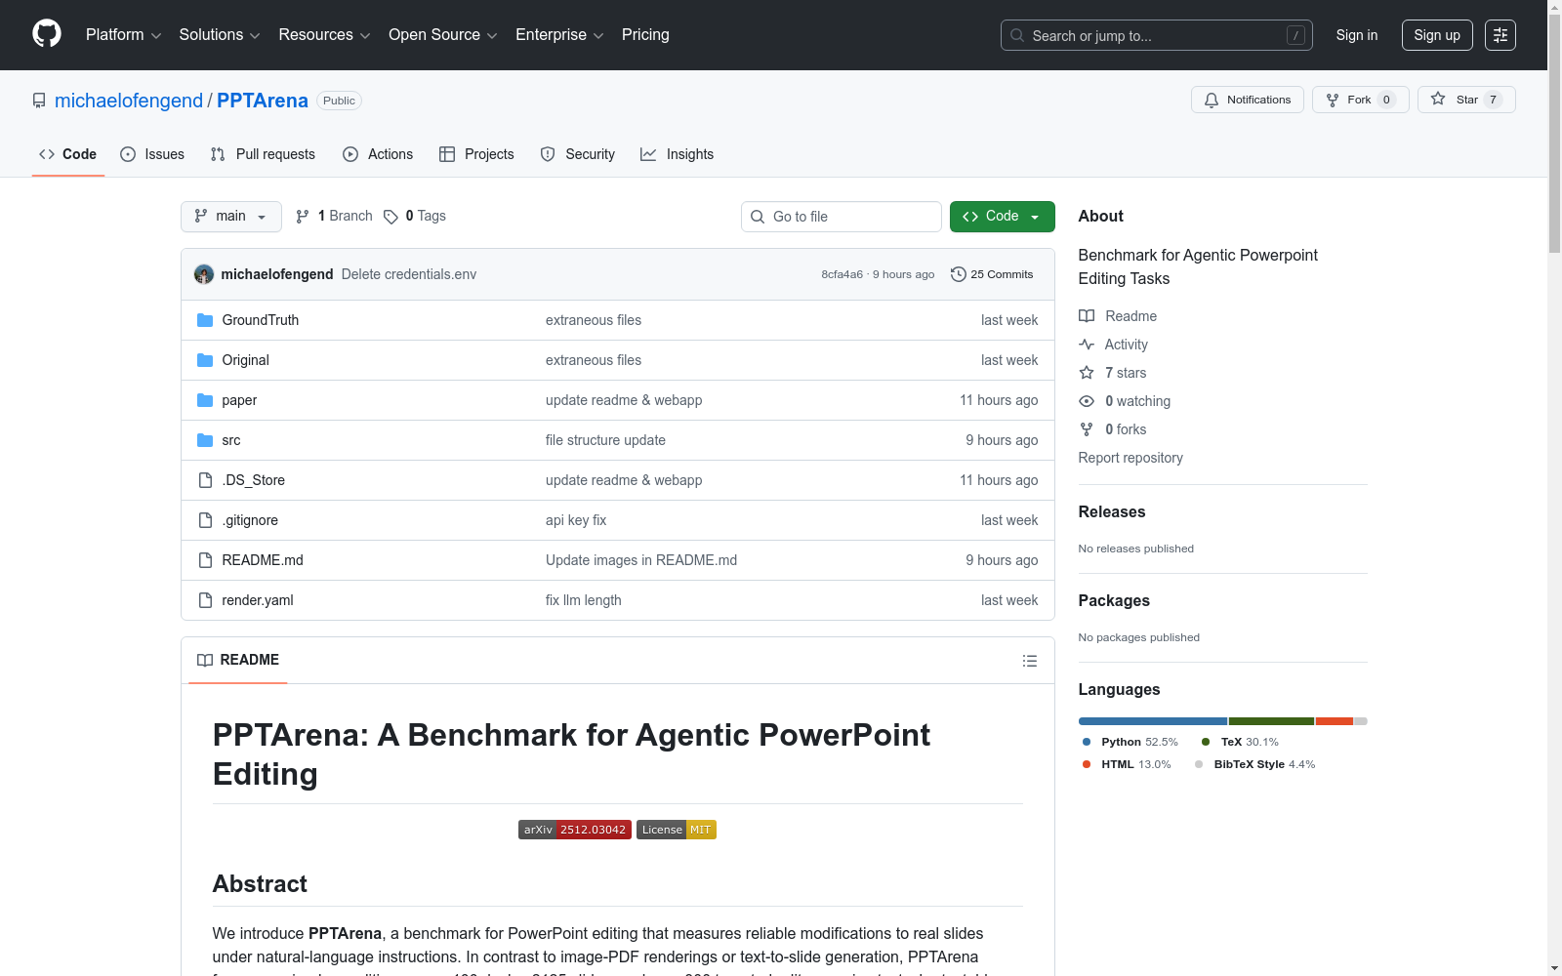The image size is (1562, 976).
Task: Expand the Platform menu
Action: pyautogui.click(x=124, y=35)
